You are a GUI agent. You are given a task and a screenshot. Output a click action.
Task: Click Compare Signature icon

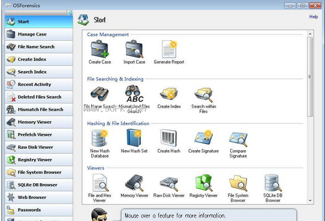(238, 139)
